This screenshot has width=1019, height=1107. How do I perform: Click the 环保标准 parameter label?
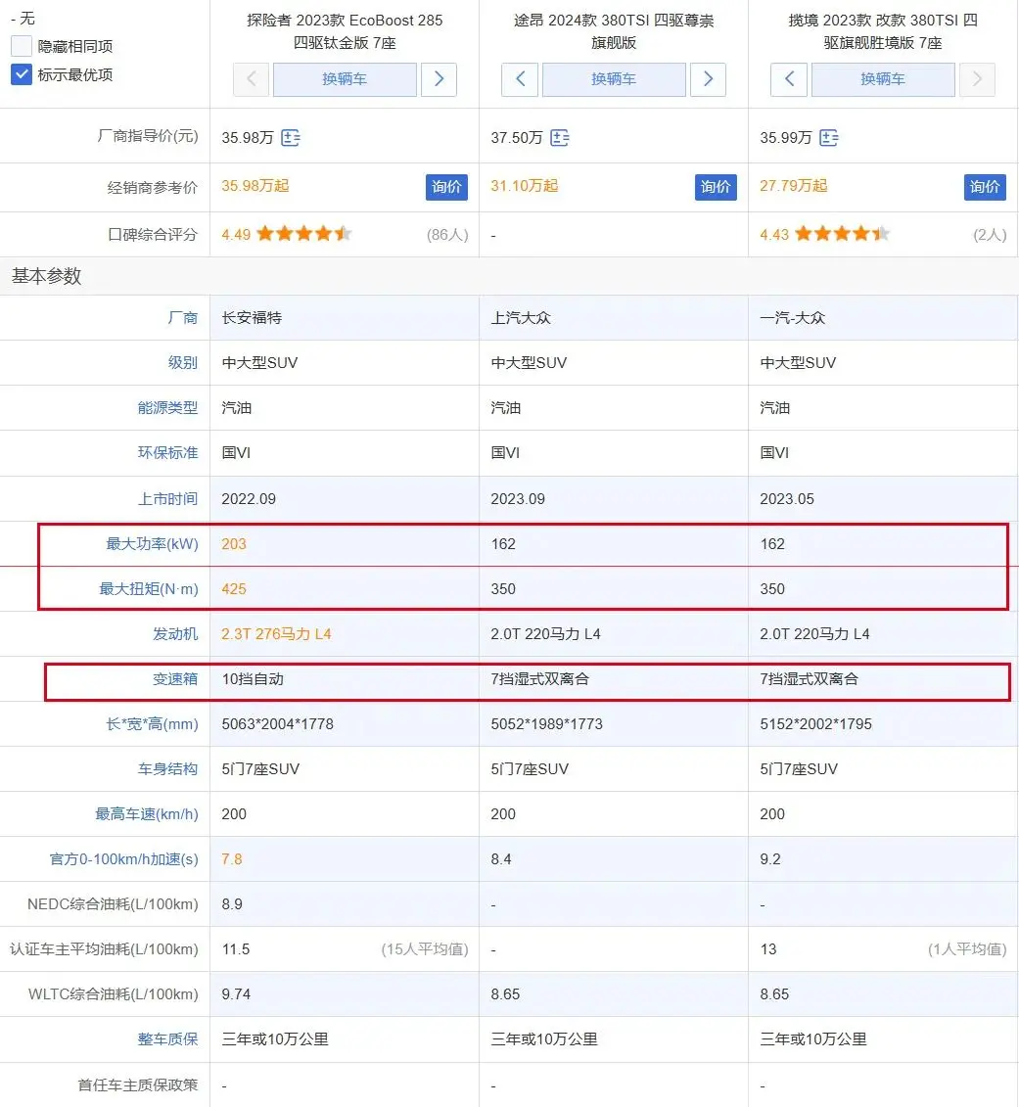coord(168,452)
